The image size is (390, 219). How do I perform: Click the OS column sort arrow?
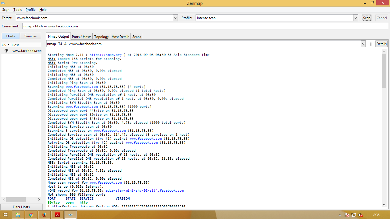[x=9, y=45]
